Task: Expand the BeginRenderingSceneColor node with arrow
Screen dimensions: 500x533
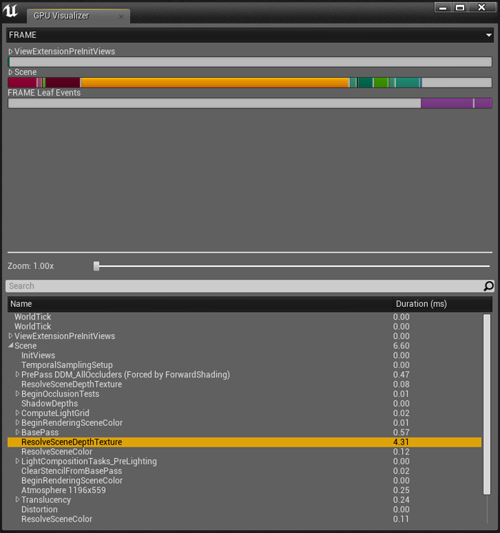Action: click(x=17, y=422)
